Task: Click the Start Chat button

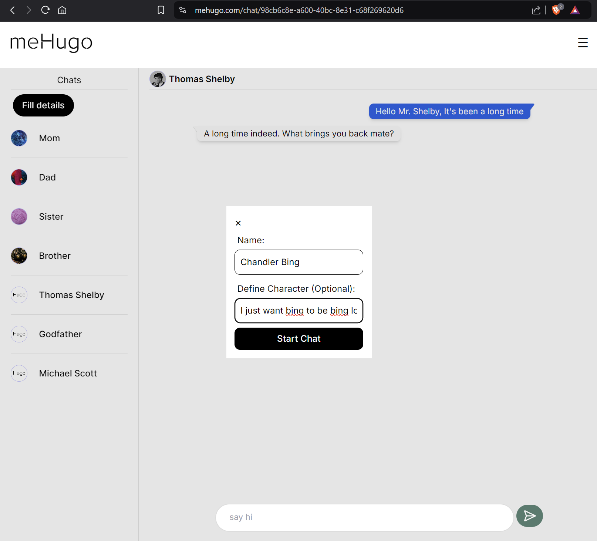Action: pyautogui.click(x=299, y=339)
